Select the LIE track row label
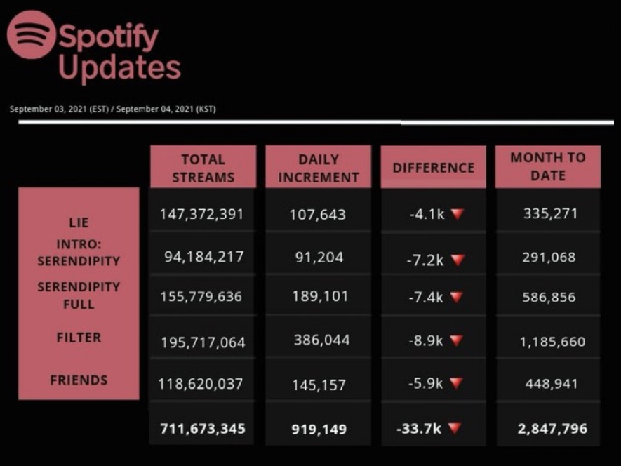The height and width of the screenshot is (466, 621). pyautogui.click(x=79, y=222)
